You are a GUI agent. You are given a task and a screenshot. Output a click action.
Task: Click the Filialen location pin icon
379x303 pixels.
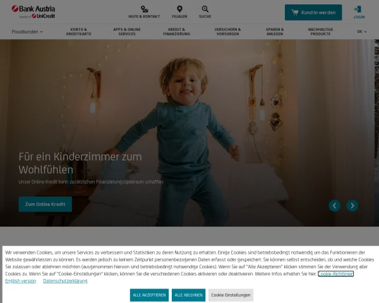(179, 9)
